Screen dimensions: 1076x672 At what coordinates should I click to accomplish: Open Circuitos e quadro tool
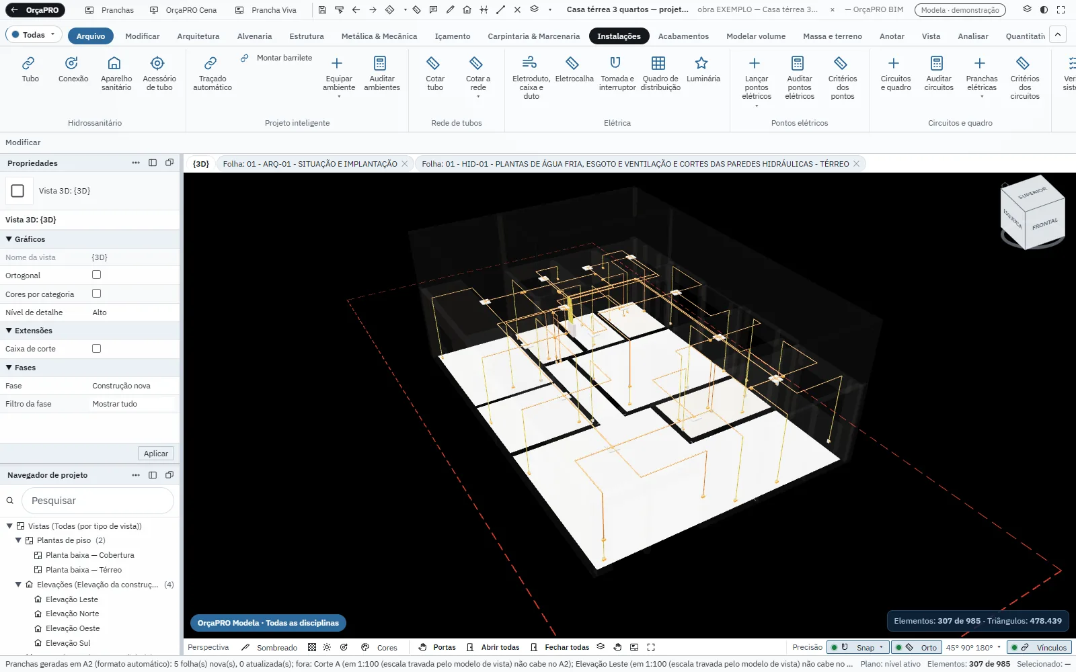click(895, 74)
